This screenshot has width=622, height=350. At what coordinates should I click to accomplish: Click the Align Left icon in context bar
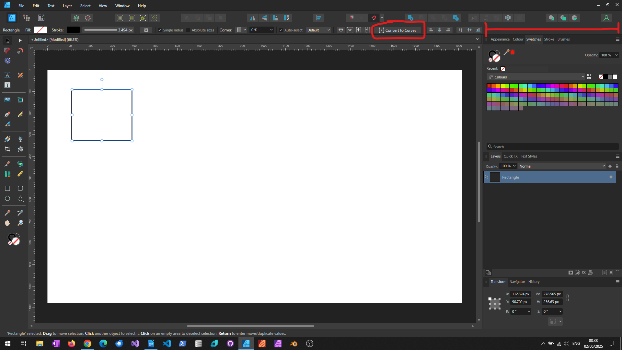[x=431, y=30]
